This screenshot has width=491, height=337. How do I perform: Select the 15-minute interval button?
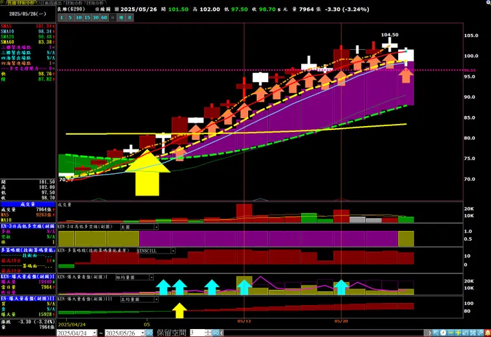[87, 18]
